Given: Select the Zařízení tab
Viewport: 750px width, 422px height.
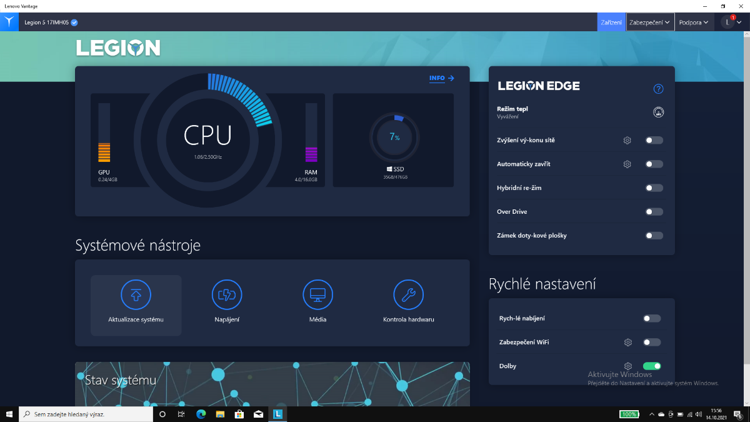Looking at the screenshot, I should coord(611,23).
